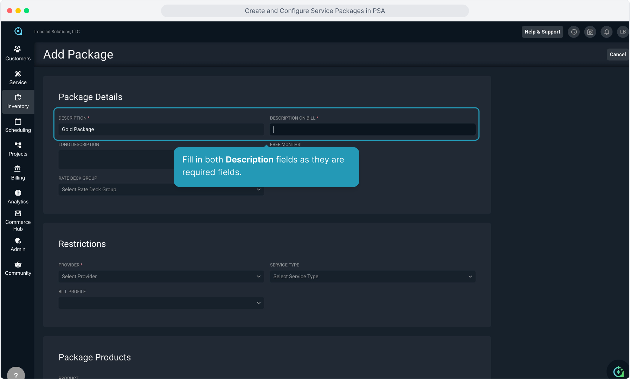Click the Gold Package description field
The width and height of the screenshot is (630, 379).
coord(161,129)
